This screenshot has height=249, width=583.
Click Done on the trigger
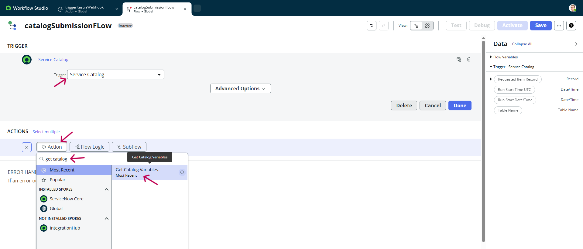tap(460, 105)
